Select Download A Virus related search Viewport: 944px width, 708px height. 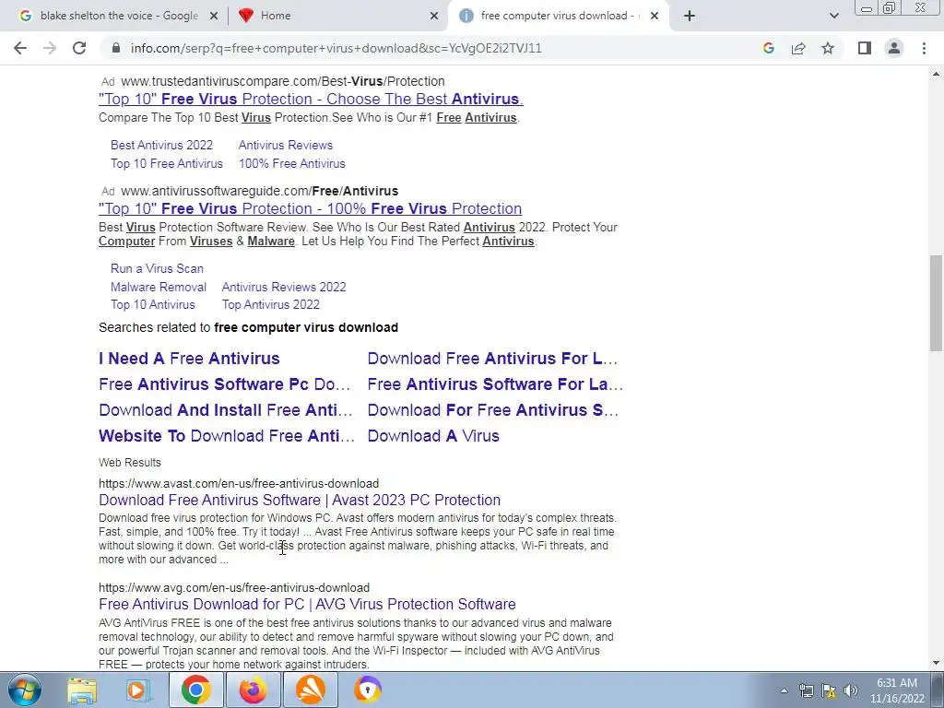[433, 436]
